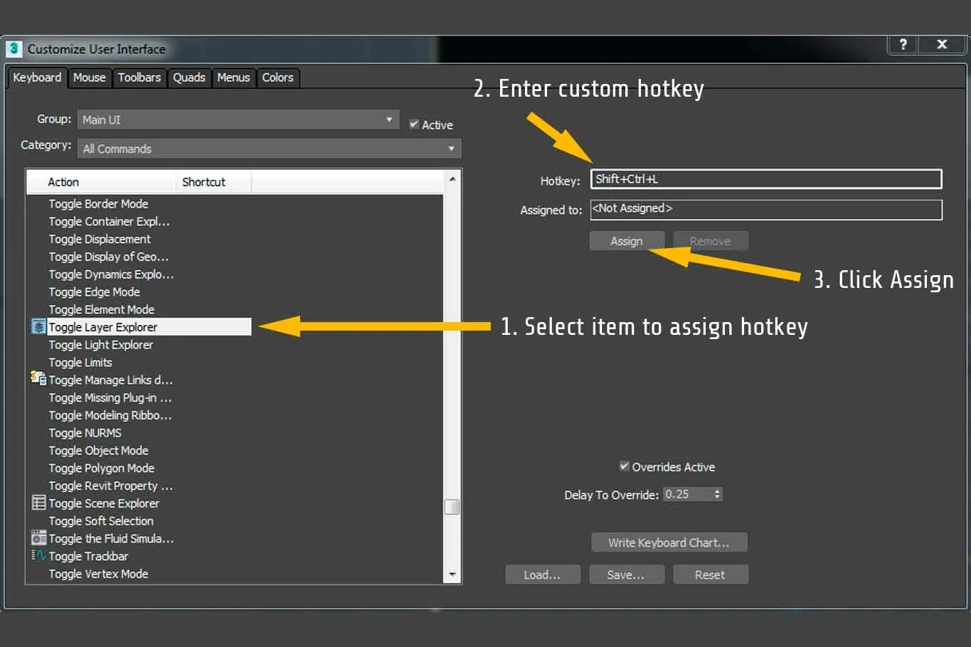The width and height of the screenshot is (971, 647).
Task: Select Toggle Displacement in the list
Action: click(x=100, y=239)
